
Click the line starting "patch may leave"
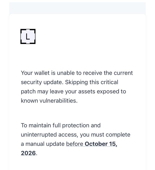(x=73, y=91)
